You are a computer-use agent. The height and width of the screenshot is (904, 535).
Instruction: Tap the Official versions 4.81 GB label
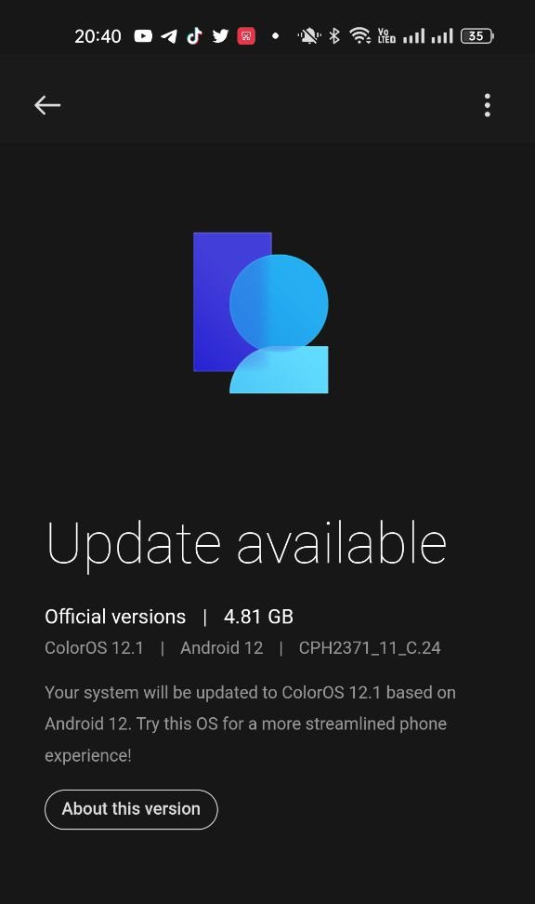click(169, 617)
